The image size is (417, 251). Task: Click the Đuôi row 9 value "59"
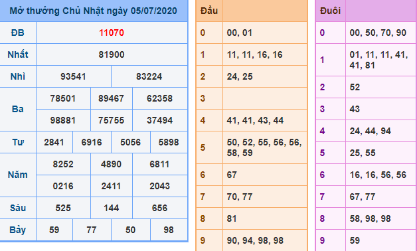[x=355, y=240]
